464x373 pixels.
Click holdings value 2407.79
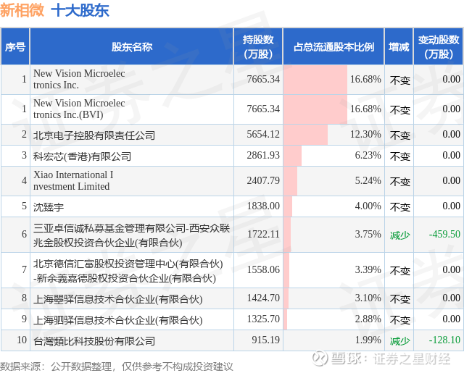(x=263, y=180)
